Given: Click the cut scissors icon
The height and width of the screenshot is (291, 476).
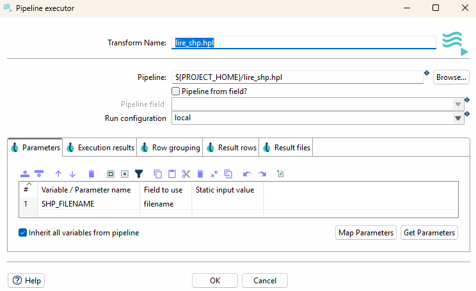Looking at the screenshot, I should [186, 173].
